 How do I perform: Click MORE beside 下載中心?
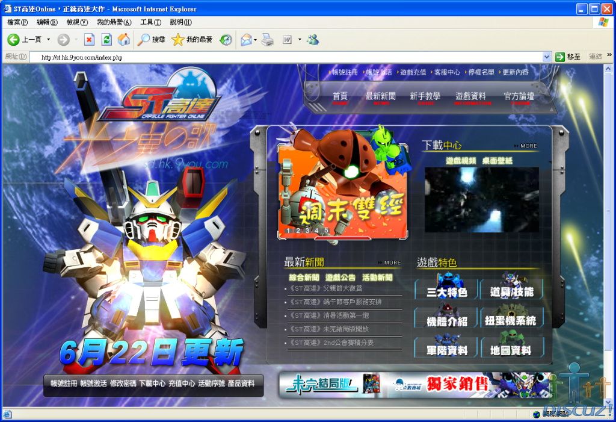(526, 146)
